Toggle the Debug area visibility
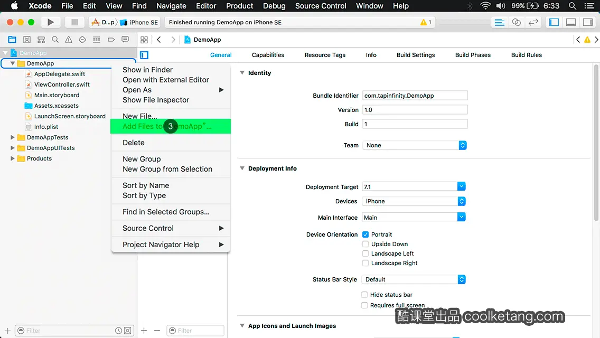 tap(571, 22)
